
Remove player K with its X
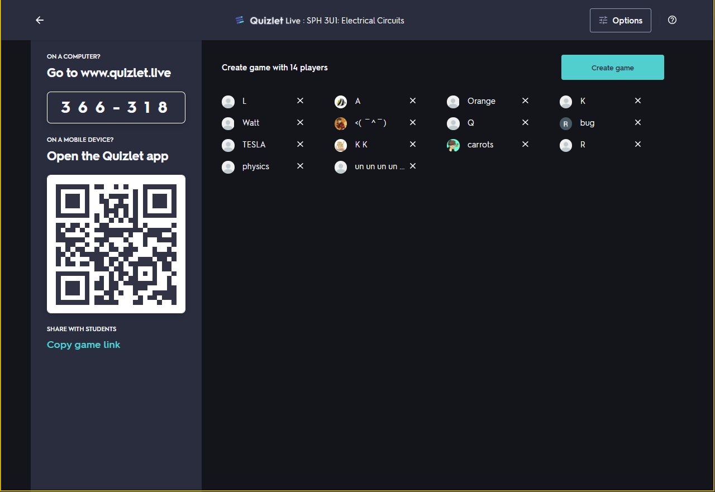638,101
